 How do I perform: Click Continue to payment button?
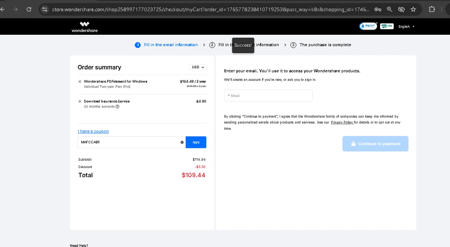pyautogui.click(x=375, y=144)
